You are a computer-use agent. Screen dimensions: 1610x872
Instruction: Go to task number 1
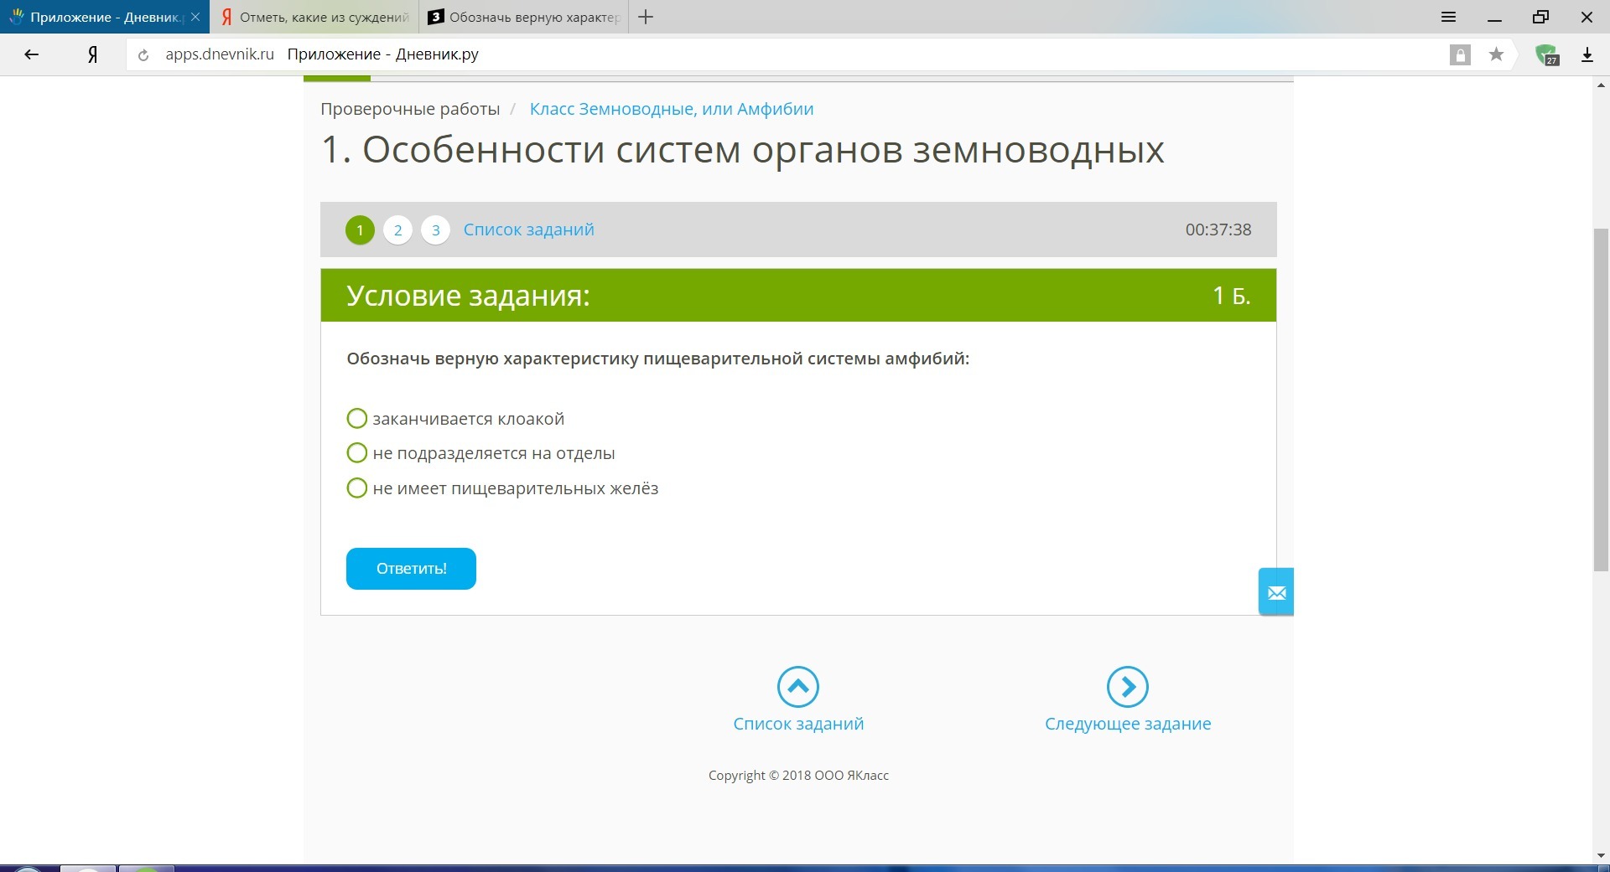(x=360, y=230)
